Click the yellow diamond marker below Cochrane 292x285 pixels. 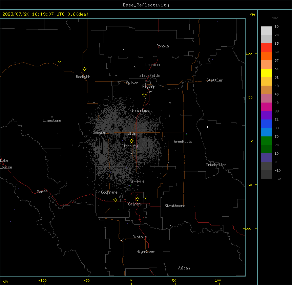coord(115,200)
